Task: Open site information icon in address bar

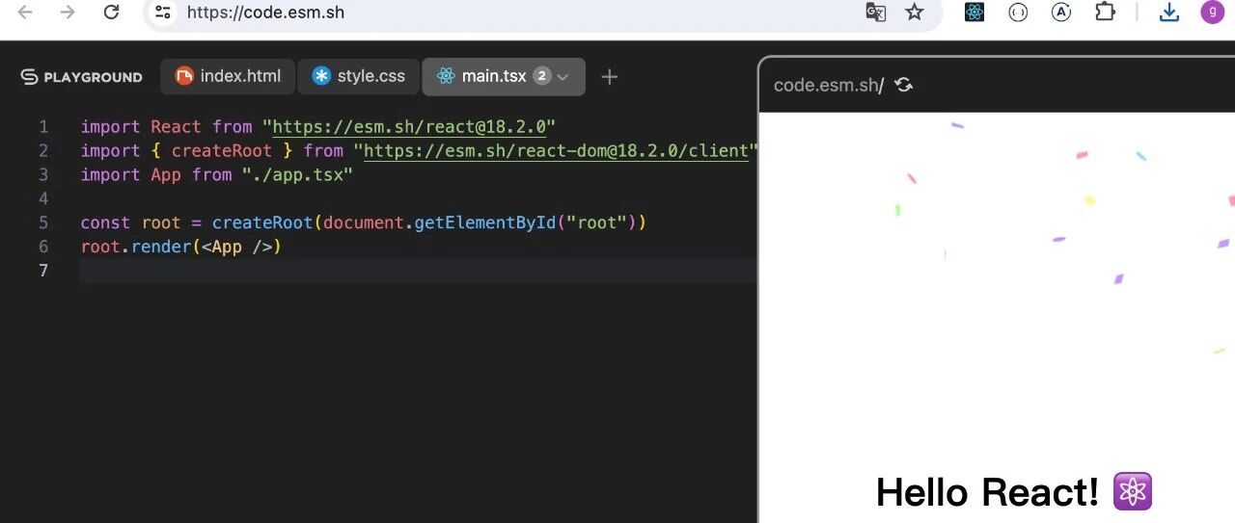Action: coord(163,13)
